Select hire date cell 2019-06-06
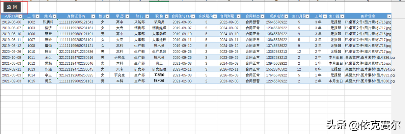405x134 pixels. click(x=11, y=22)
